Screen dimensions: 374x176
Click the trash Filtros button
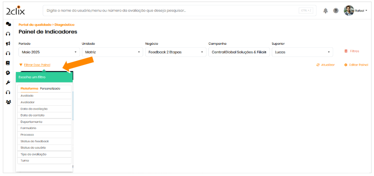point(352,51)
